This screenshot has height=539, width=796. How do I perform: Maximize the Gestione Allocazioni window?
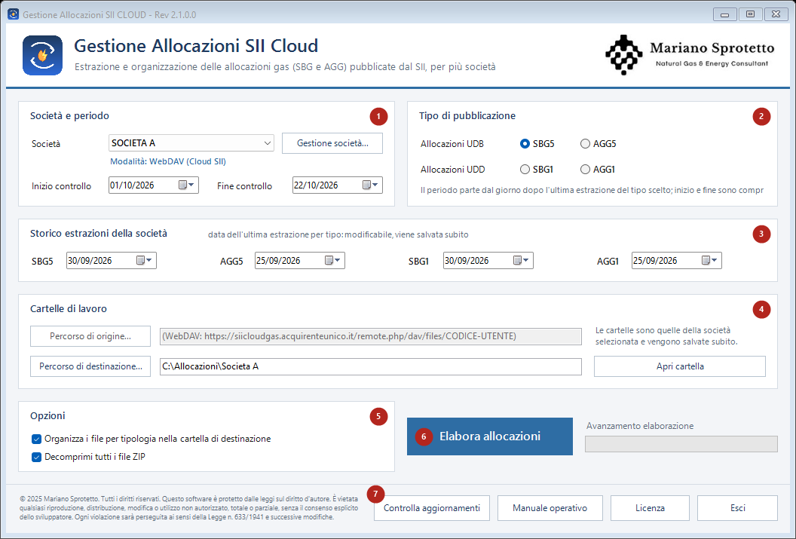(750, 14)
